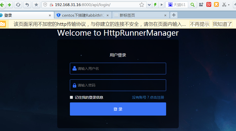Switch to the centos下搭建RabbitMQ tab
This screenshot has height=131, width=236.
pyautogui.click(x=83, y=15)
